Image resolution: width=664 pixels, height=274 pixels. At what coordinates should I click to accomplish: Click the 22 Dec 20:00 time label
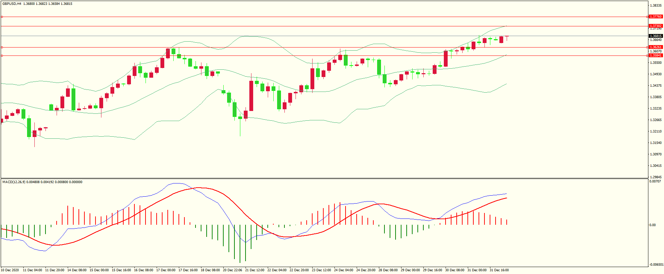pos(299,270)
